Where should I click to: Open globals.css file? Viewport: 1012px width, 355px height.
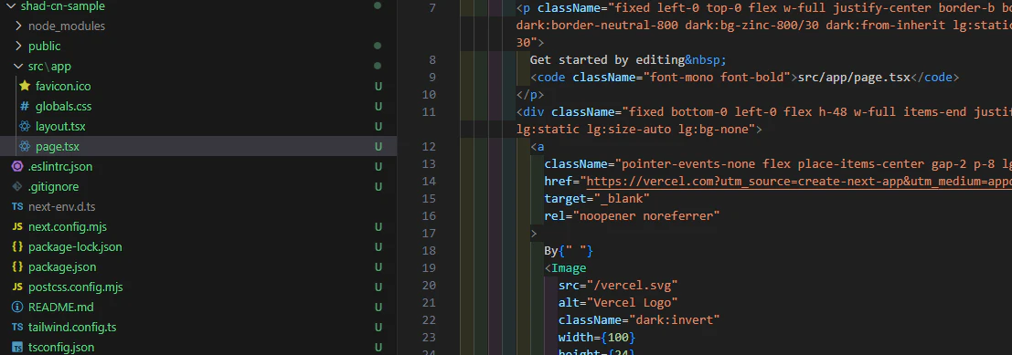click(64, 106)
